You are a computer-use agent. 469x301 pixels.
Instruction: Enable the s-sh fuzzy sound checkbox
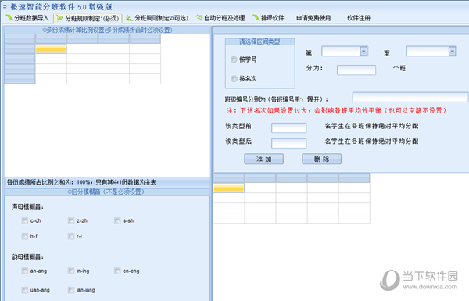[x=117, y=220]
